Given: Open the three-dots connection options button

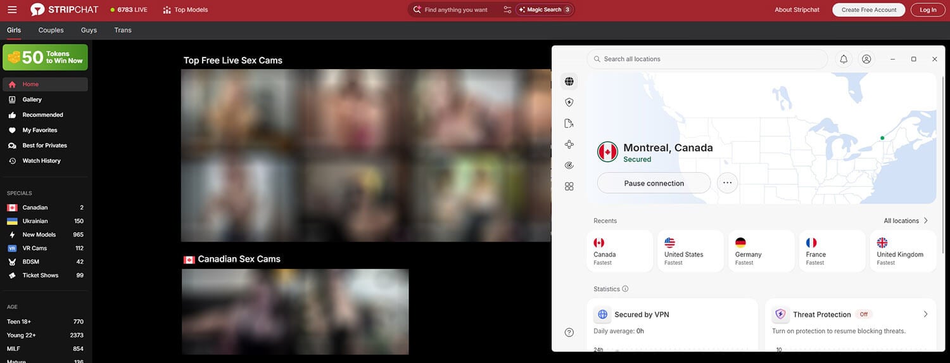Looking at the screenshot, I should click(727, 183).
